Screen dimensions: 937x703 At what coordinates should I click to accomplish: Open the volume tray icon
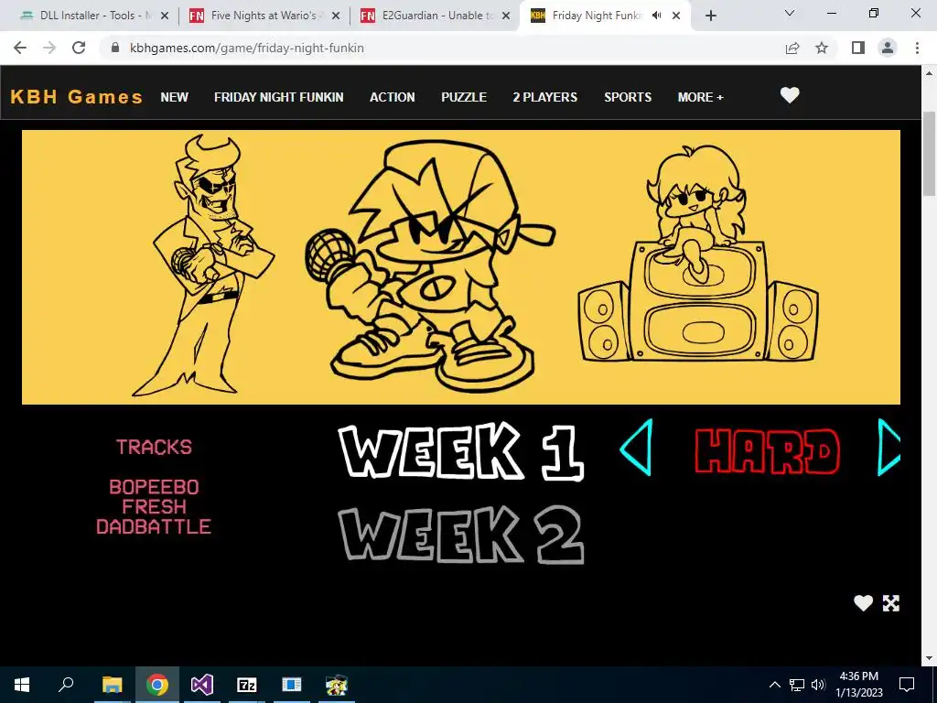tap(819, 685)
